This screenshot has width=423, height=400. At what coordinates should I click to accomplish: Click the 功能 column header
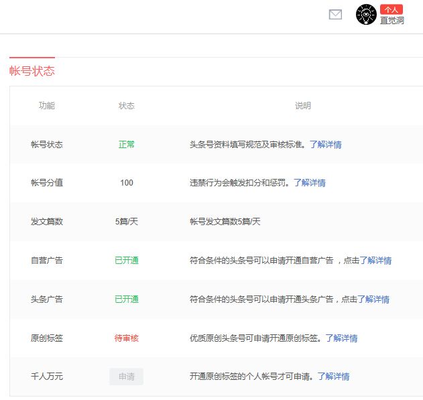tap(47, 105)
